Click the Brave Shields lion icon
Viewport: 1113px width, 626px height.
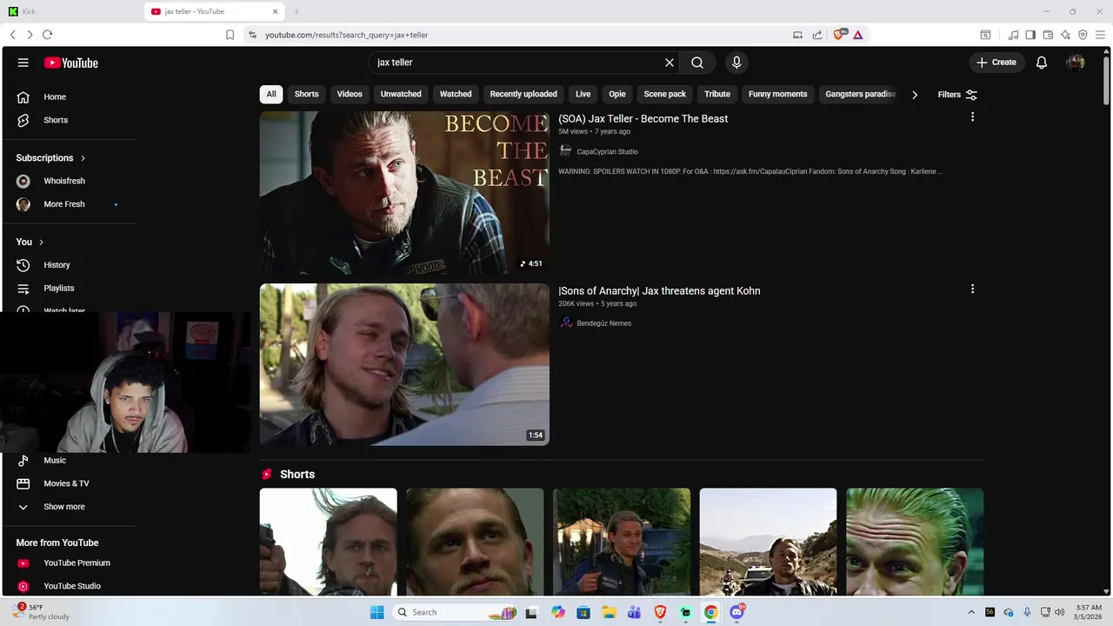click(839, 35)
